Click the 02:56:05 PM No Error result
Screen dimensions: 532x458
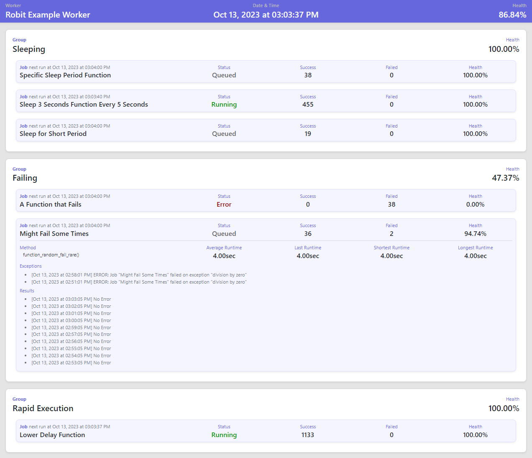pyautogui.click(x=71, y=342)
